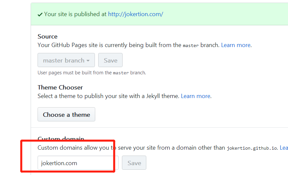Image resolution: width=288 pixels, height=175 pixels.
Task: Click the Source section heading
Action: (47, 36)
